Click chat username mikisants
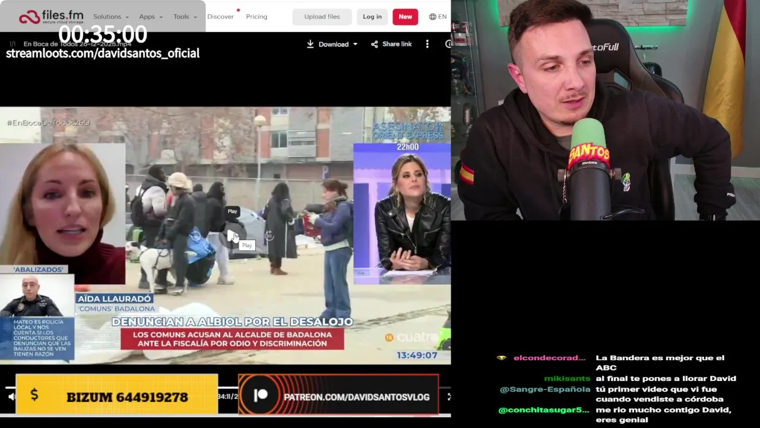The image size is (760, 428). (x=567, y=378)
